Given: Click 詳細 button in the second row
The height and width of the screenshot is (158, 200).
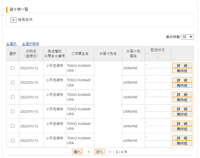Looking at the screenshot, I should (182, 80).
